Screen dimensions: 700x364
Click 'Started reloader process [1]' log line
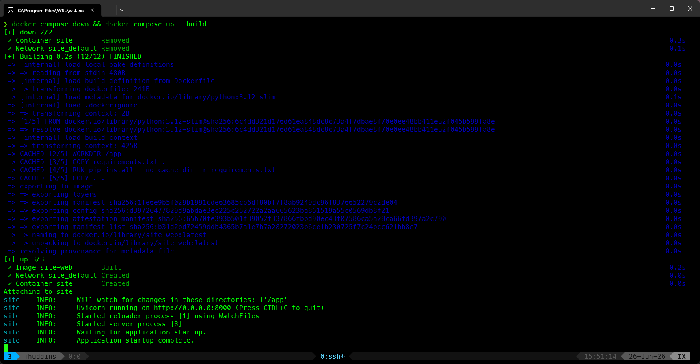tap(132, 316)
